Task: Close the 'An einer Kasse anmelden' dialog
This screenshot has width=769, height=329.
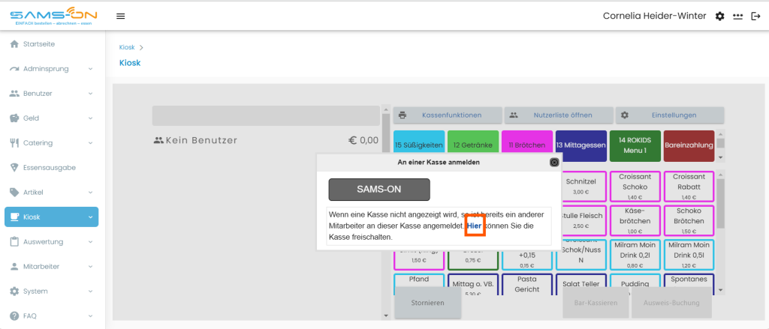Action: [x=554, y=162]
